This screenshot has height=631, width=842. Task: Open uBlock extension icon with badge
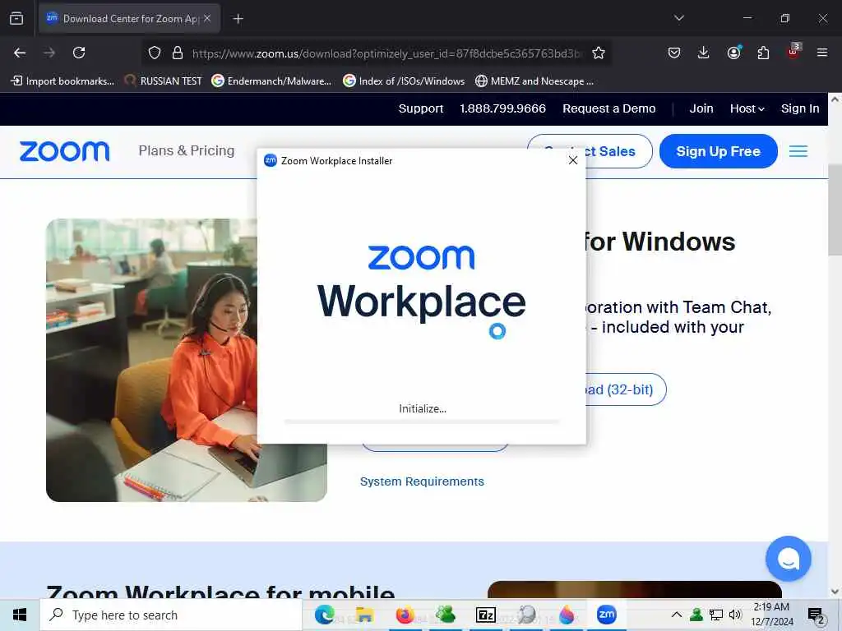pyautogui.click(x=793, y=52)
